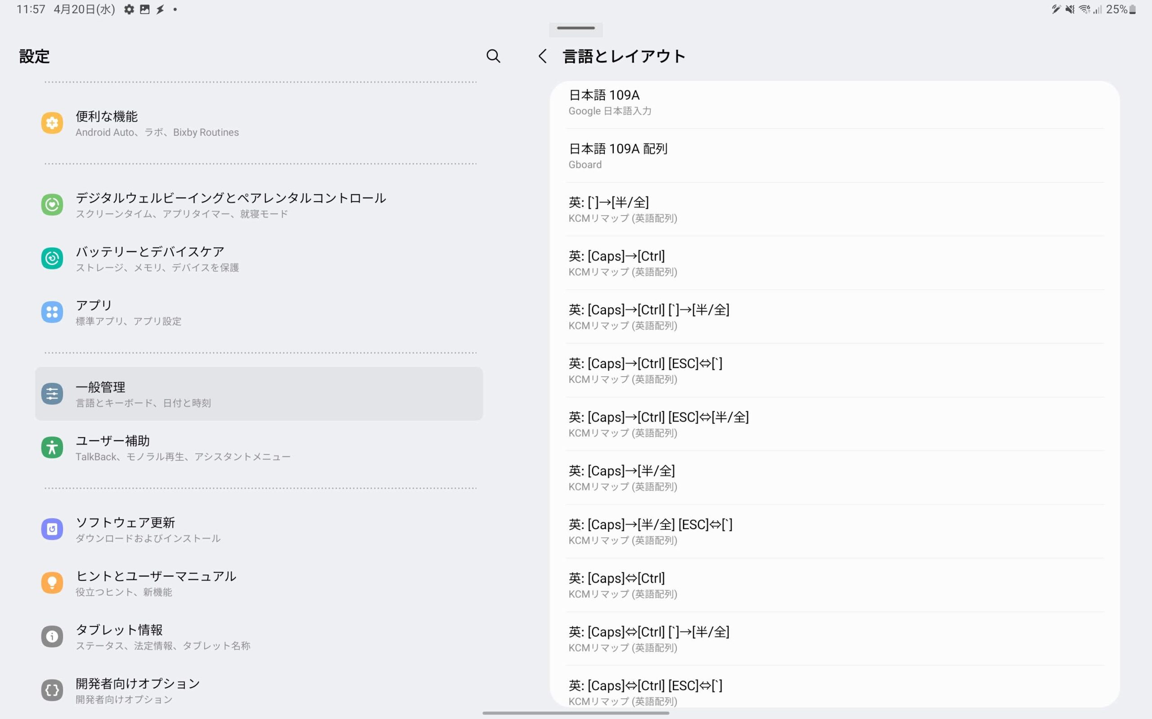Tap the ヒントとユーザーマニュアル lightbulb icon

click(52, 583)
